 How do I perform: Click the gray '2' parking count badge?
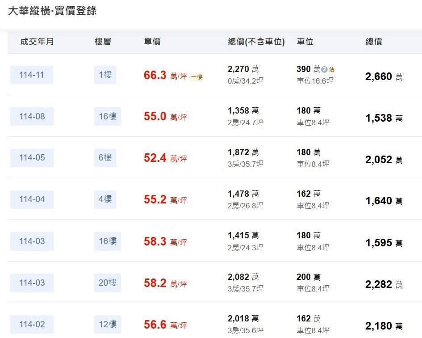tap(325, 69)
